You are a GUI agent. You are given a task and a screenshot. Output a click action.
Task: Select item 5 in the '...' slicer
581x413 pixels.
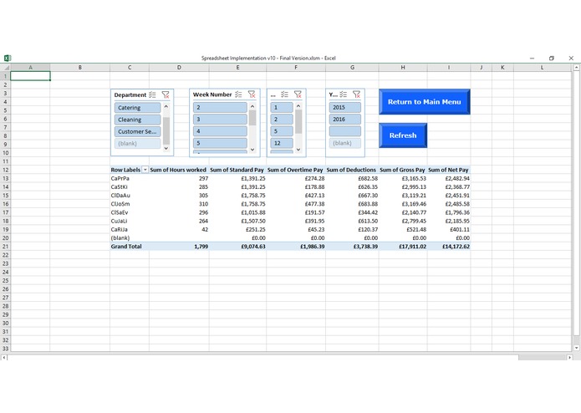pos(282,131)
